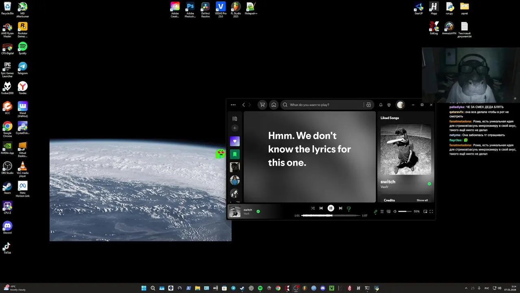Select MSI Afterburner desktop icon
The image size is (520, 293).
click(x=23, y=10)
